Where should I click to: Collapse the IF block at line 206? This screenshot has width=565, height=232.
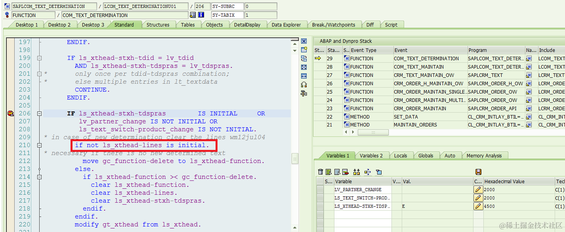(39, 114)
